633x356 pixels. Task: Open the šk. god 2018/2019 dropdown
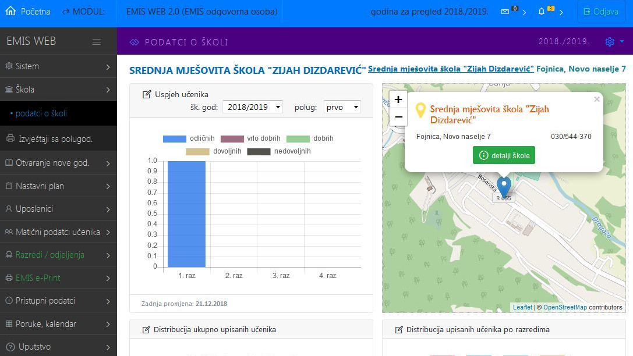point(253,107)
